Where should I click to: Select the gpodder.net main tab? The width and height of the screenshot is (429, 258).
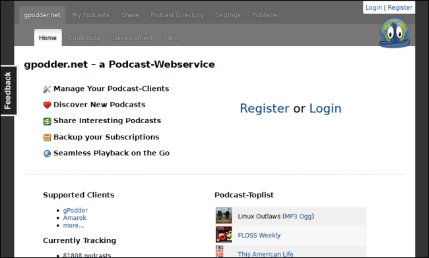(x=42, y=15)
